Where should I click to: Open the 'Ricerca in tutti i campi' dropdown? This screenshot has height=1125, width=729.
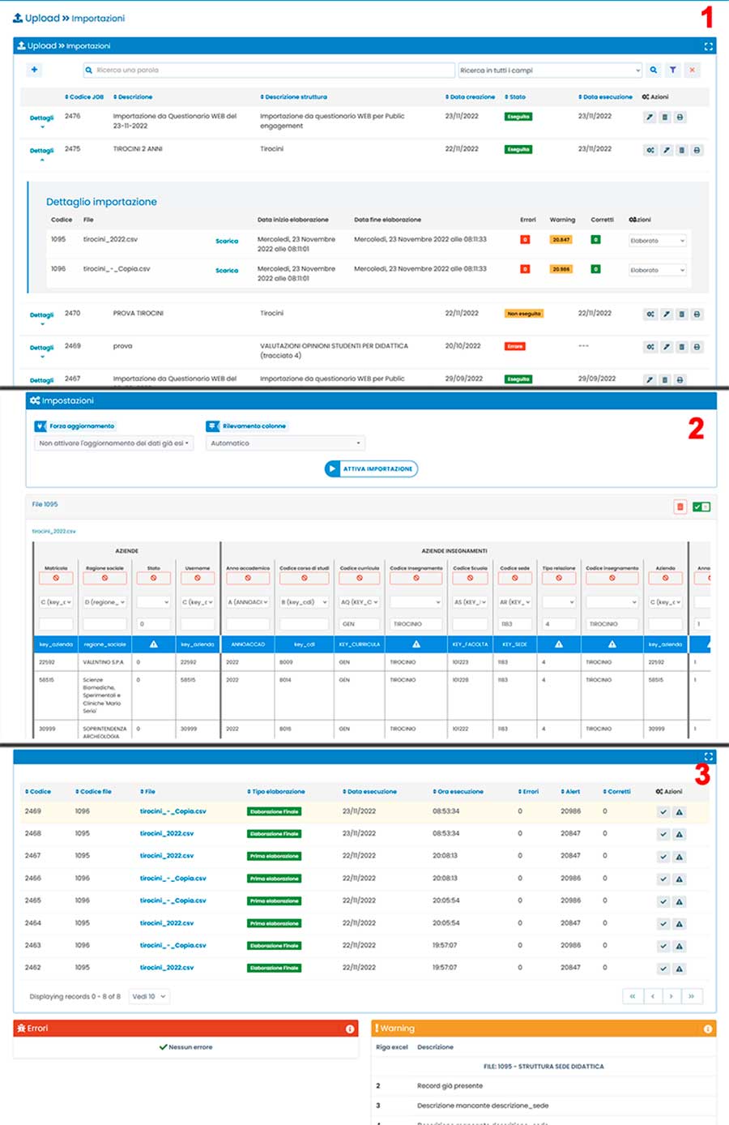pyautogui.click(x=550, y=71)
